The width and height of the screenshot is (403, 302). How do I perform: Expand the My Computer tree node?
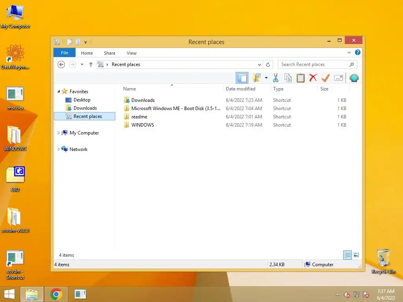[59, 133]
